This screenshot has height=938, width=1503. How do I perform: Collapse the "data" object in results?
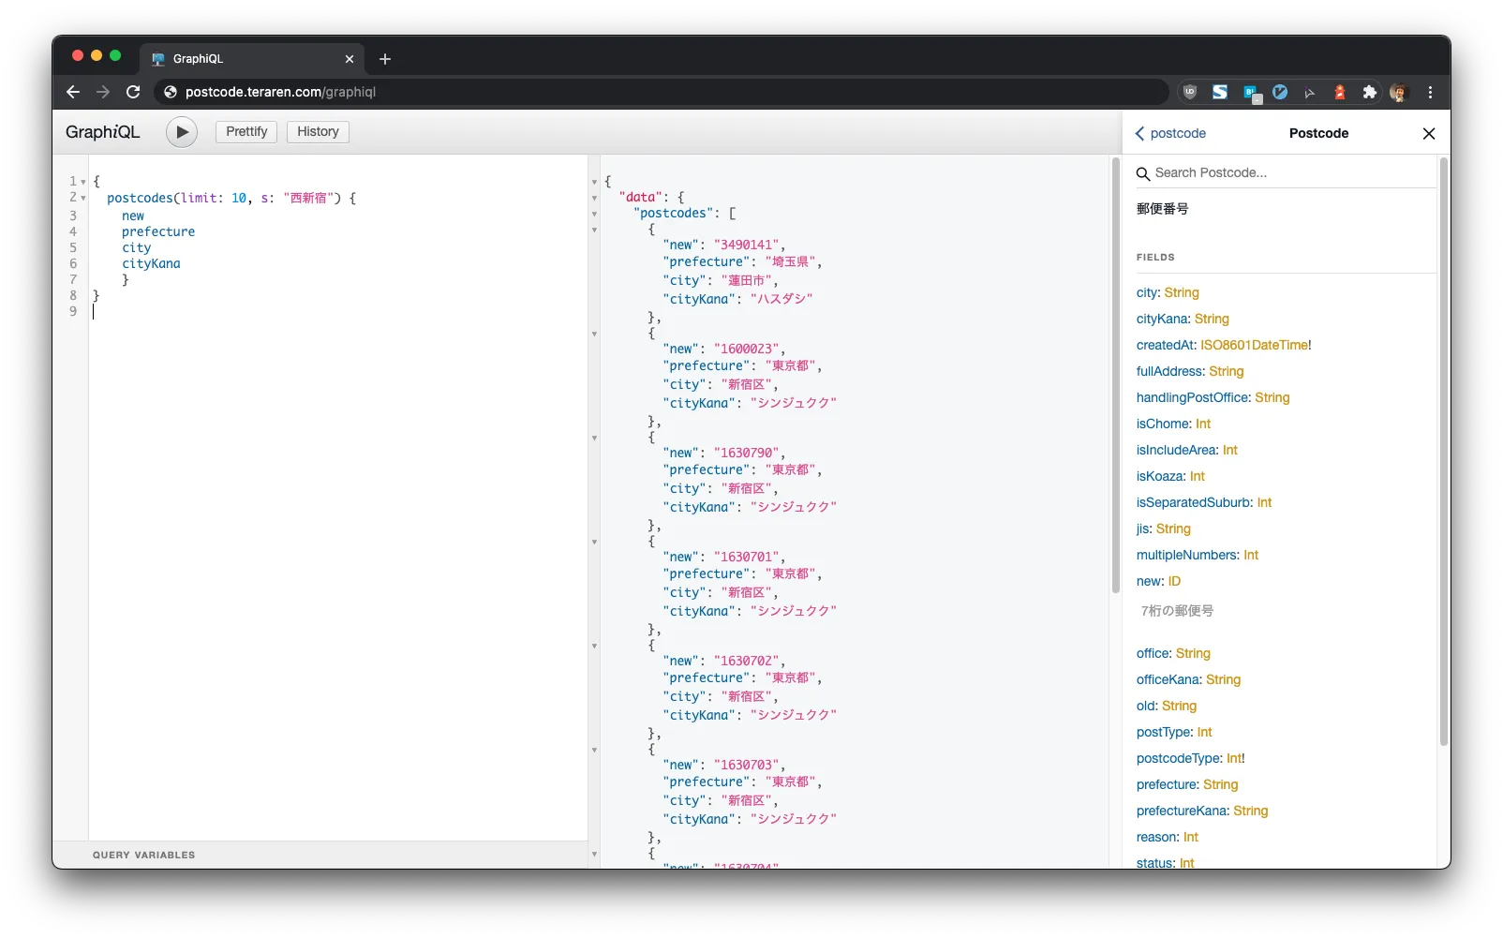[594, 198]
